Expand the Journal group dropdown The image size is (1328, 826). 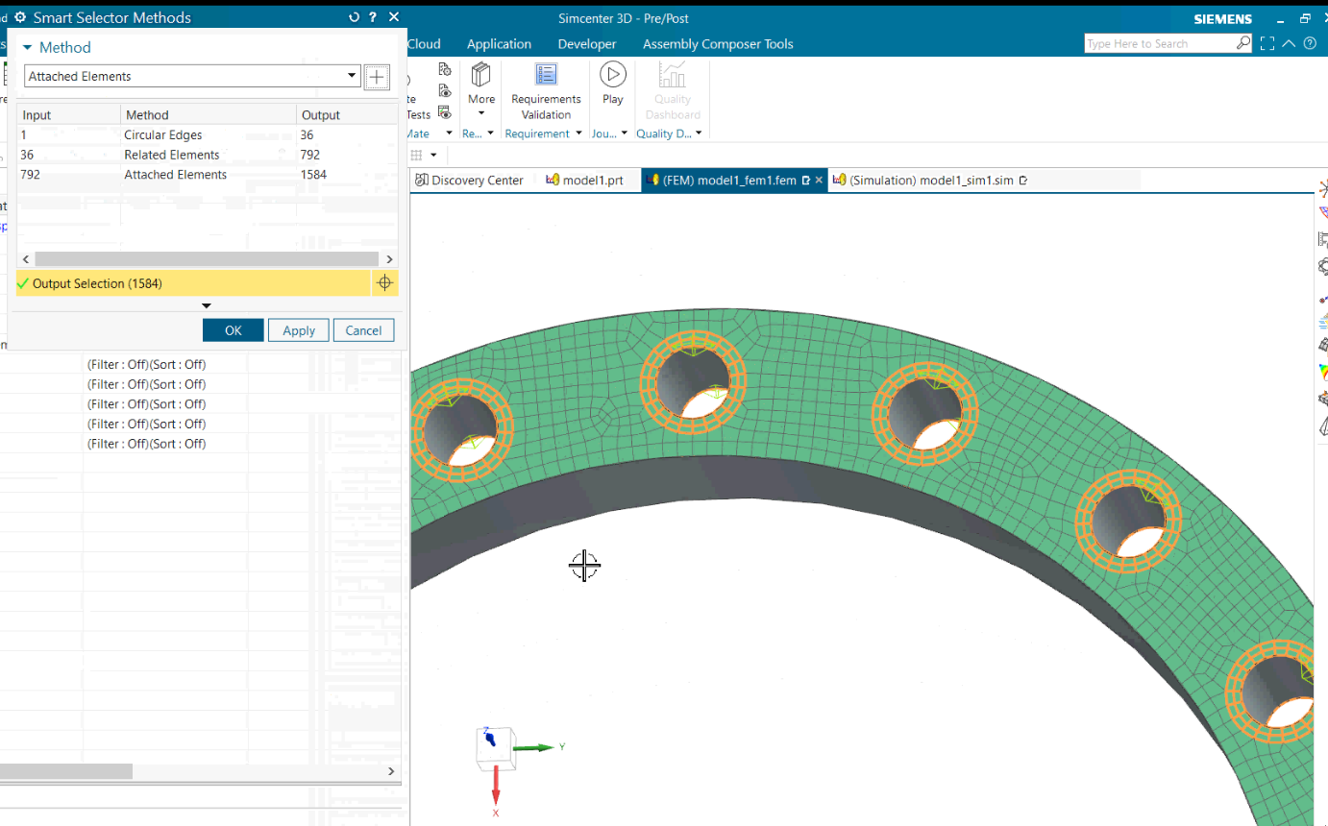pos(625,134)
